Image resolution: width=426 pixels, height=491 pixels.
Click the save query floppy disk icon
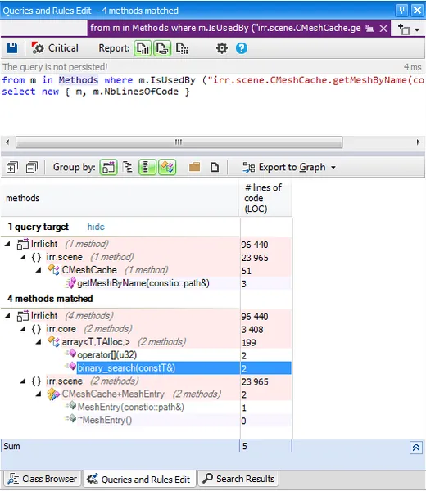[x=12, y=48]
